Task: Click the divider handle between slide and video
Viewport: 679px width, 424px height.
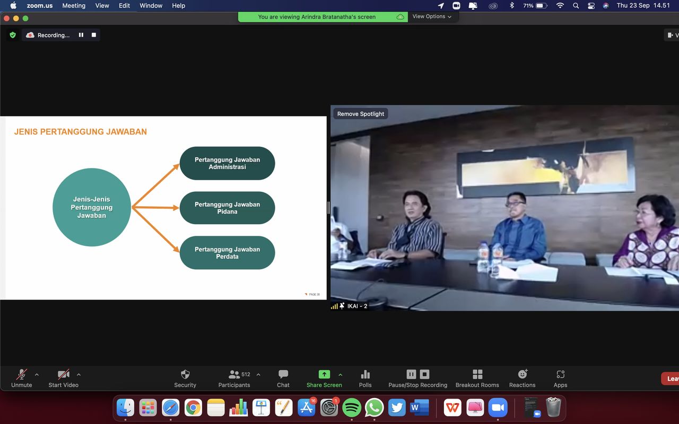Action: pos(328,208)
